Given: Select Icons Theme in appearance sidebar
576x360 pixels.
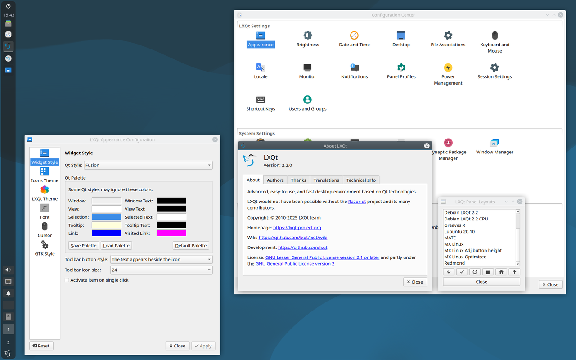Looking at the screenshot, I should 45,175.
